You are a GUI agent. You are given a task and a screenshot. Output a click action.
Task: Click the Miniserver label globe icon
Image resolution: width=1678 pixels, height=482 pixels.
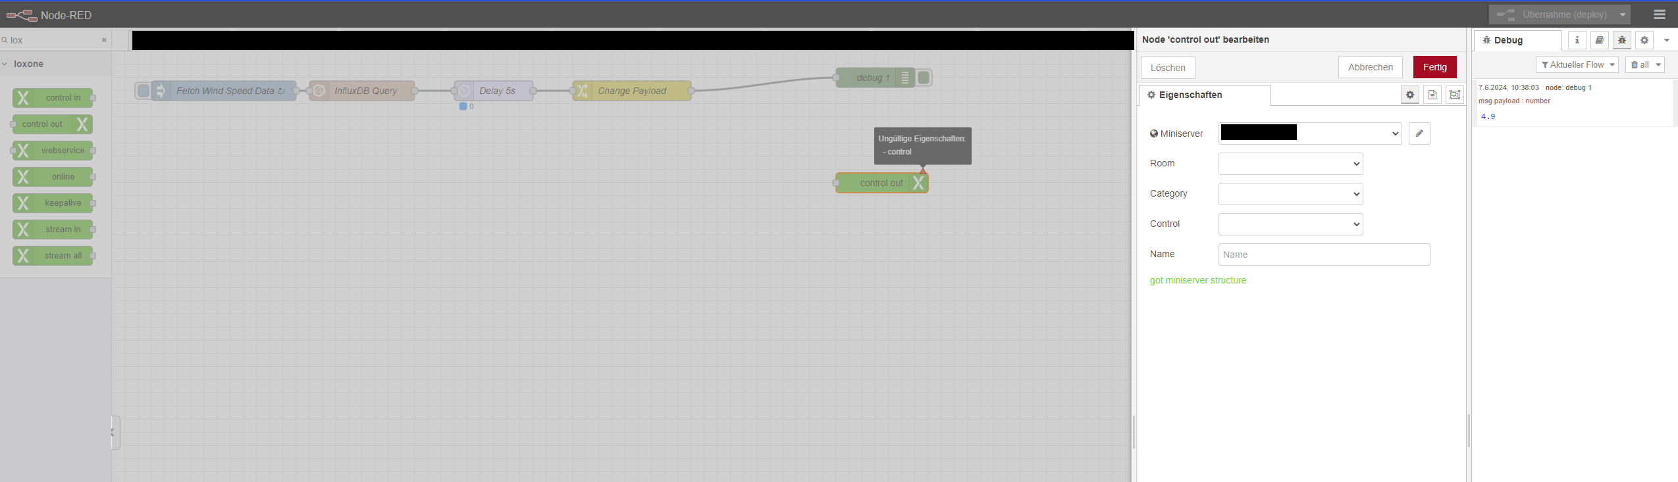[1153, 133]
